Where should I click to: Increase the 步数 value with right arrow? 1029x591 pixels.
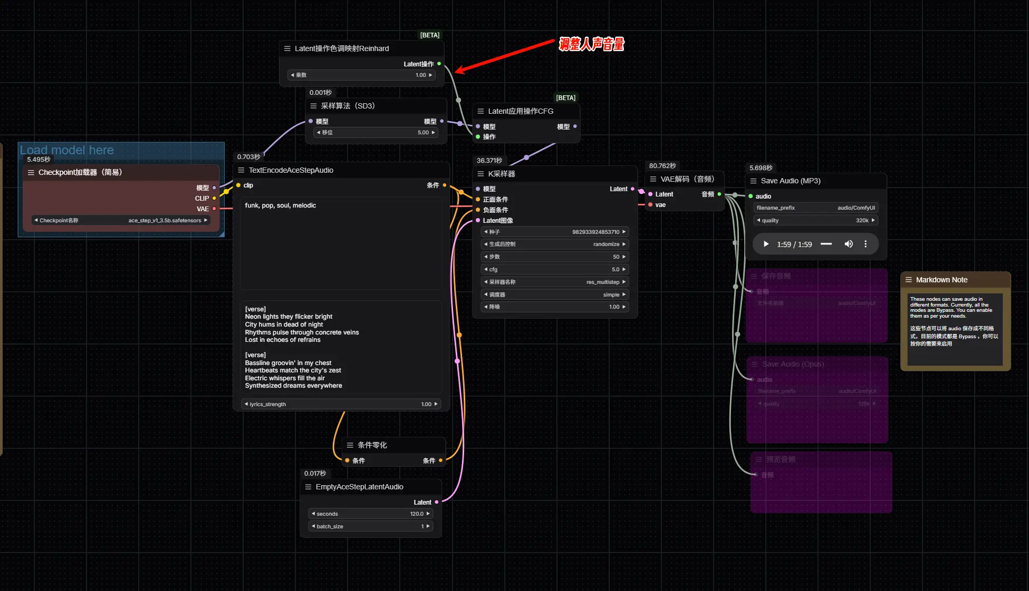coord(624,257)
